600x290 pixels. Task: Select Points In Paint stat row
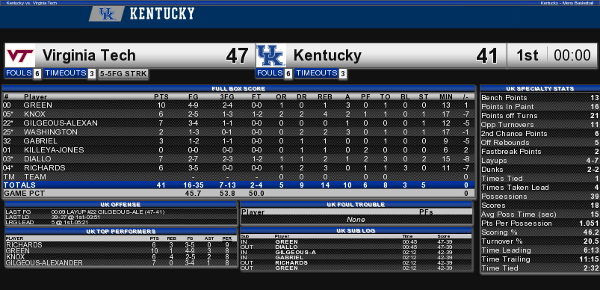click(539, 107)
